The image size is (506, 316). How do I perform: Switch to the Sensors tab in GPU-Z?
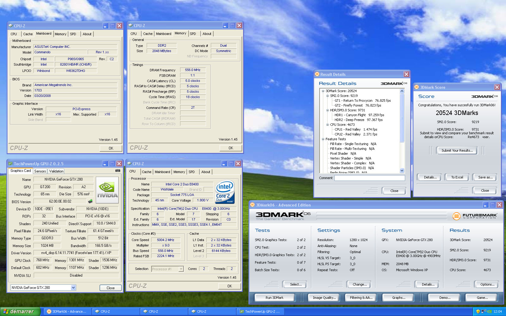[40, 171]
